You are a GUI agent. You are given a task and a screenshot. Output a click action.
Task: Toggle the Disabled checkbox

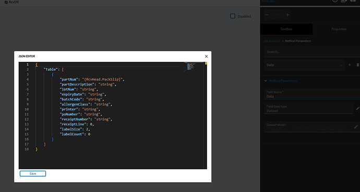233,16
